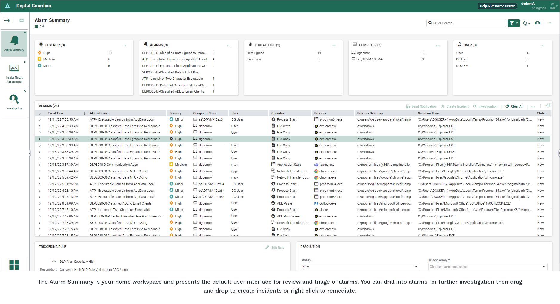Collapse the left sidebar handle
Image resolution: width=560 pixels, height=304 pixels.
pyautogui.click(x=30, y=153)
